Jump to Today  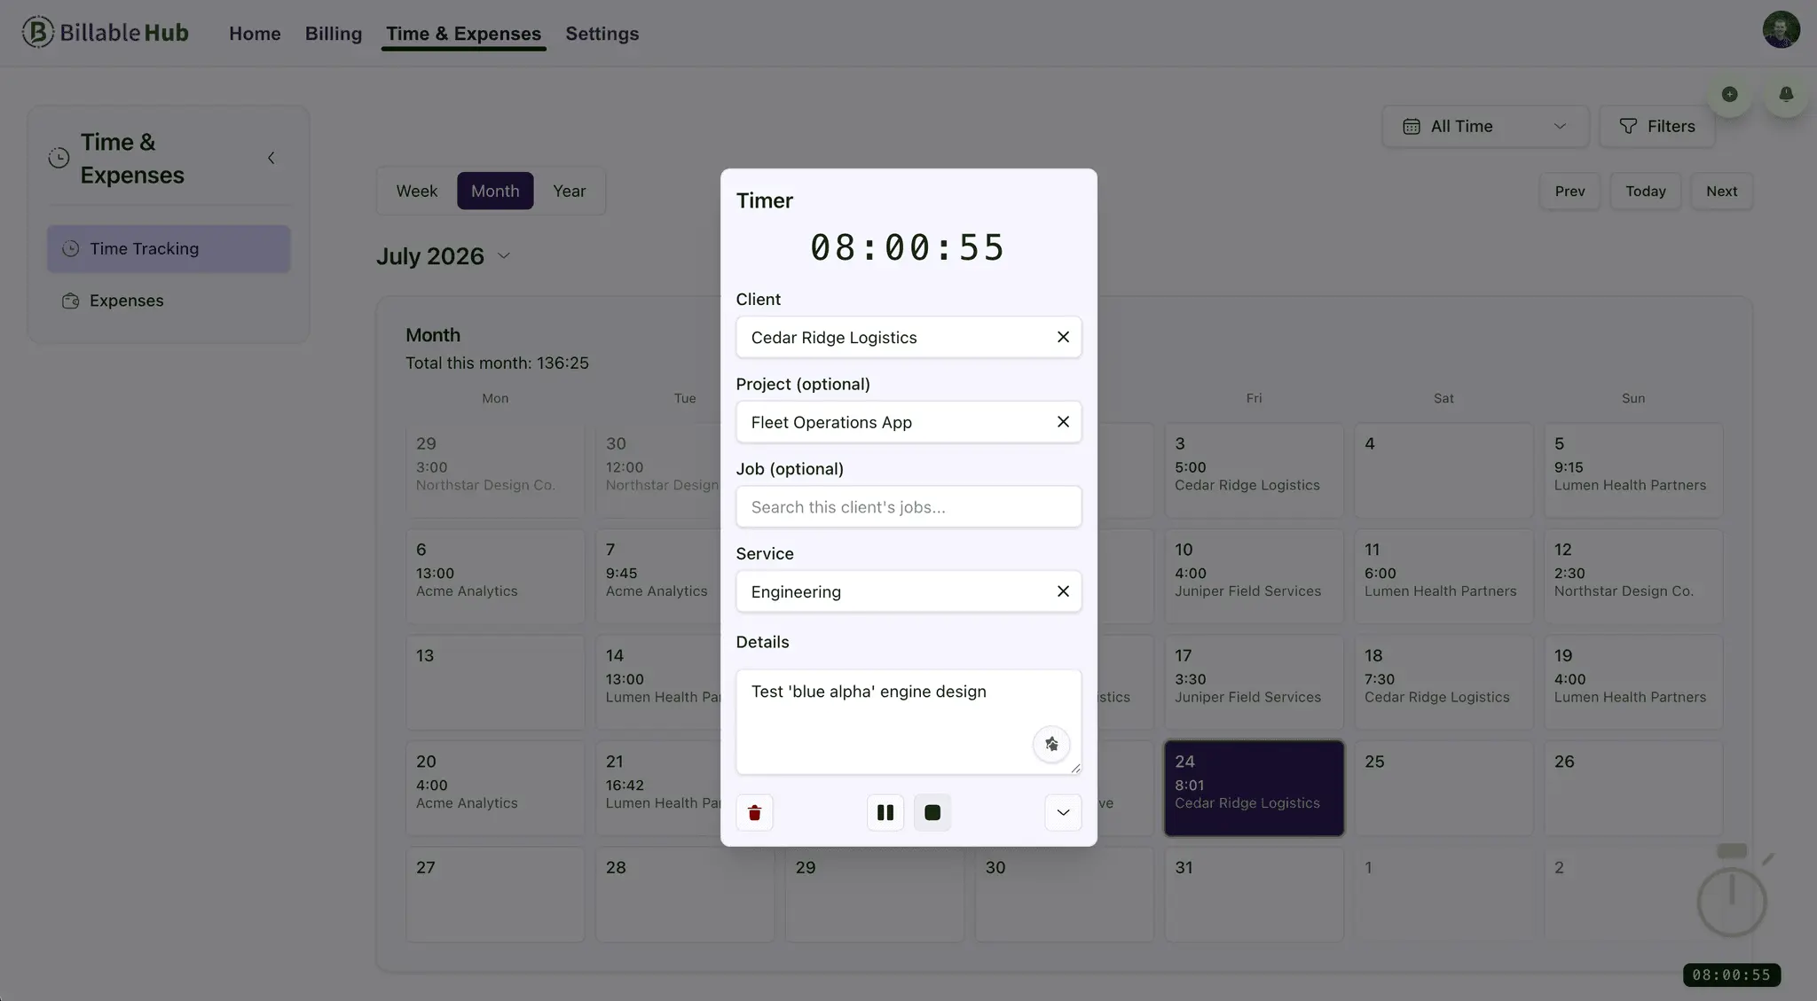coord(1645,191)
